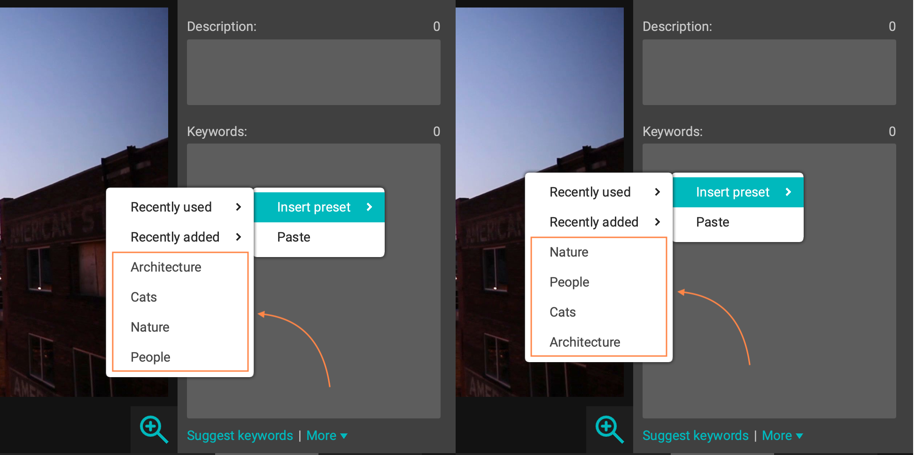Click the zoom magnifier icon in the left panel
The height and width of the screenshot is (455, 915).
pos(153,429)
